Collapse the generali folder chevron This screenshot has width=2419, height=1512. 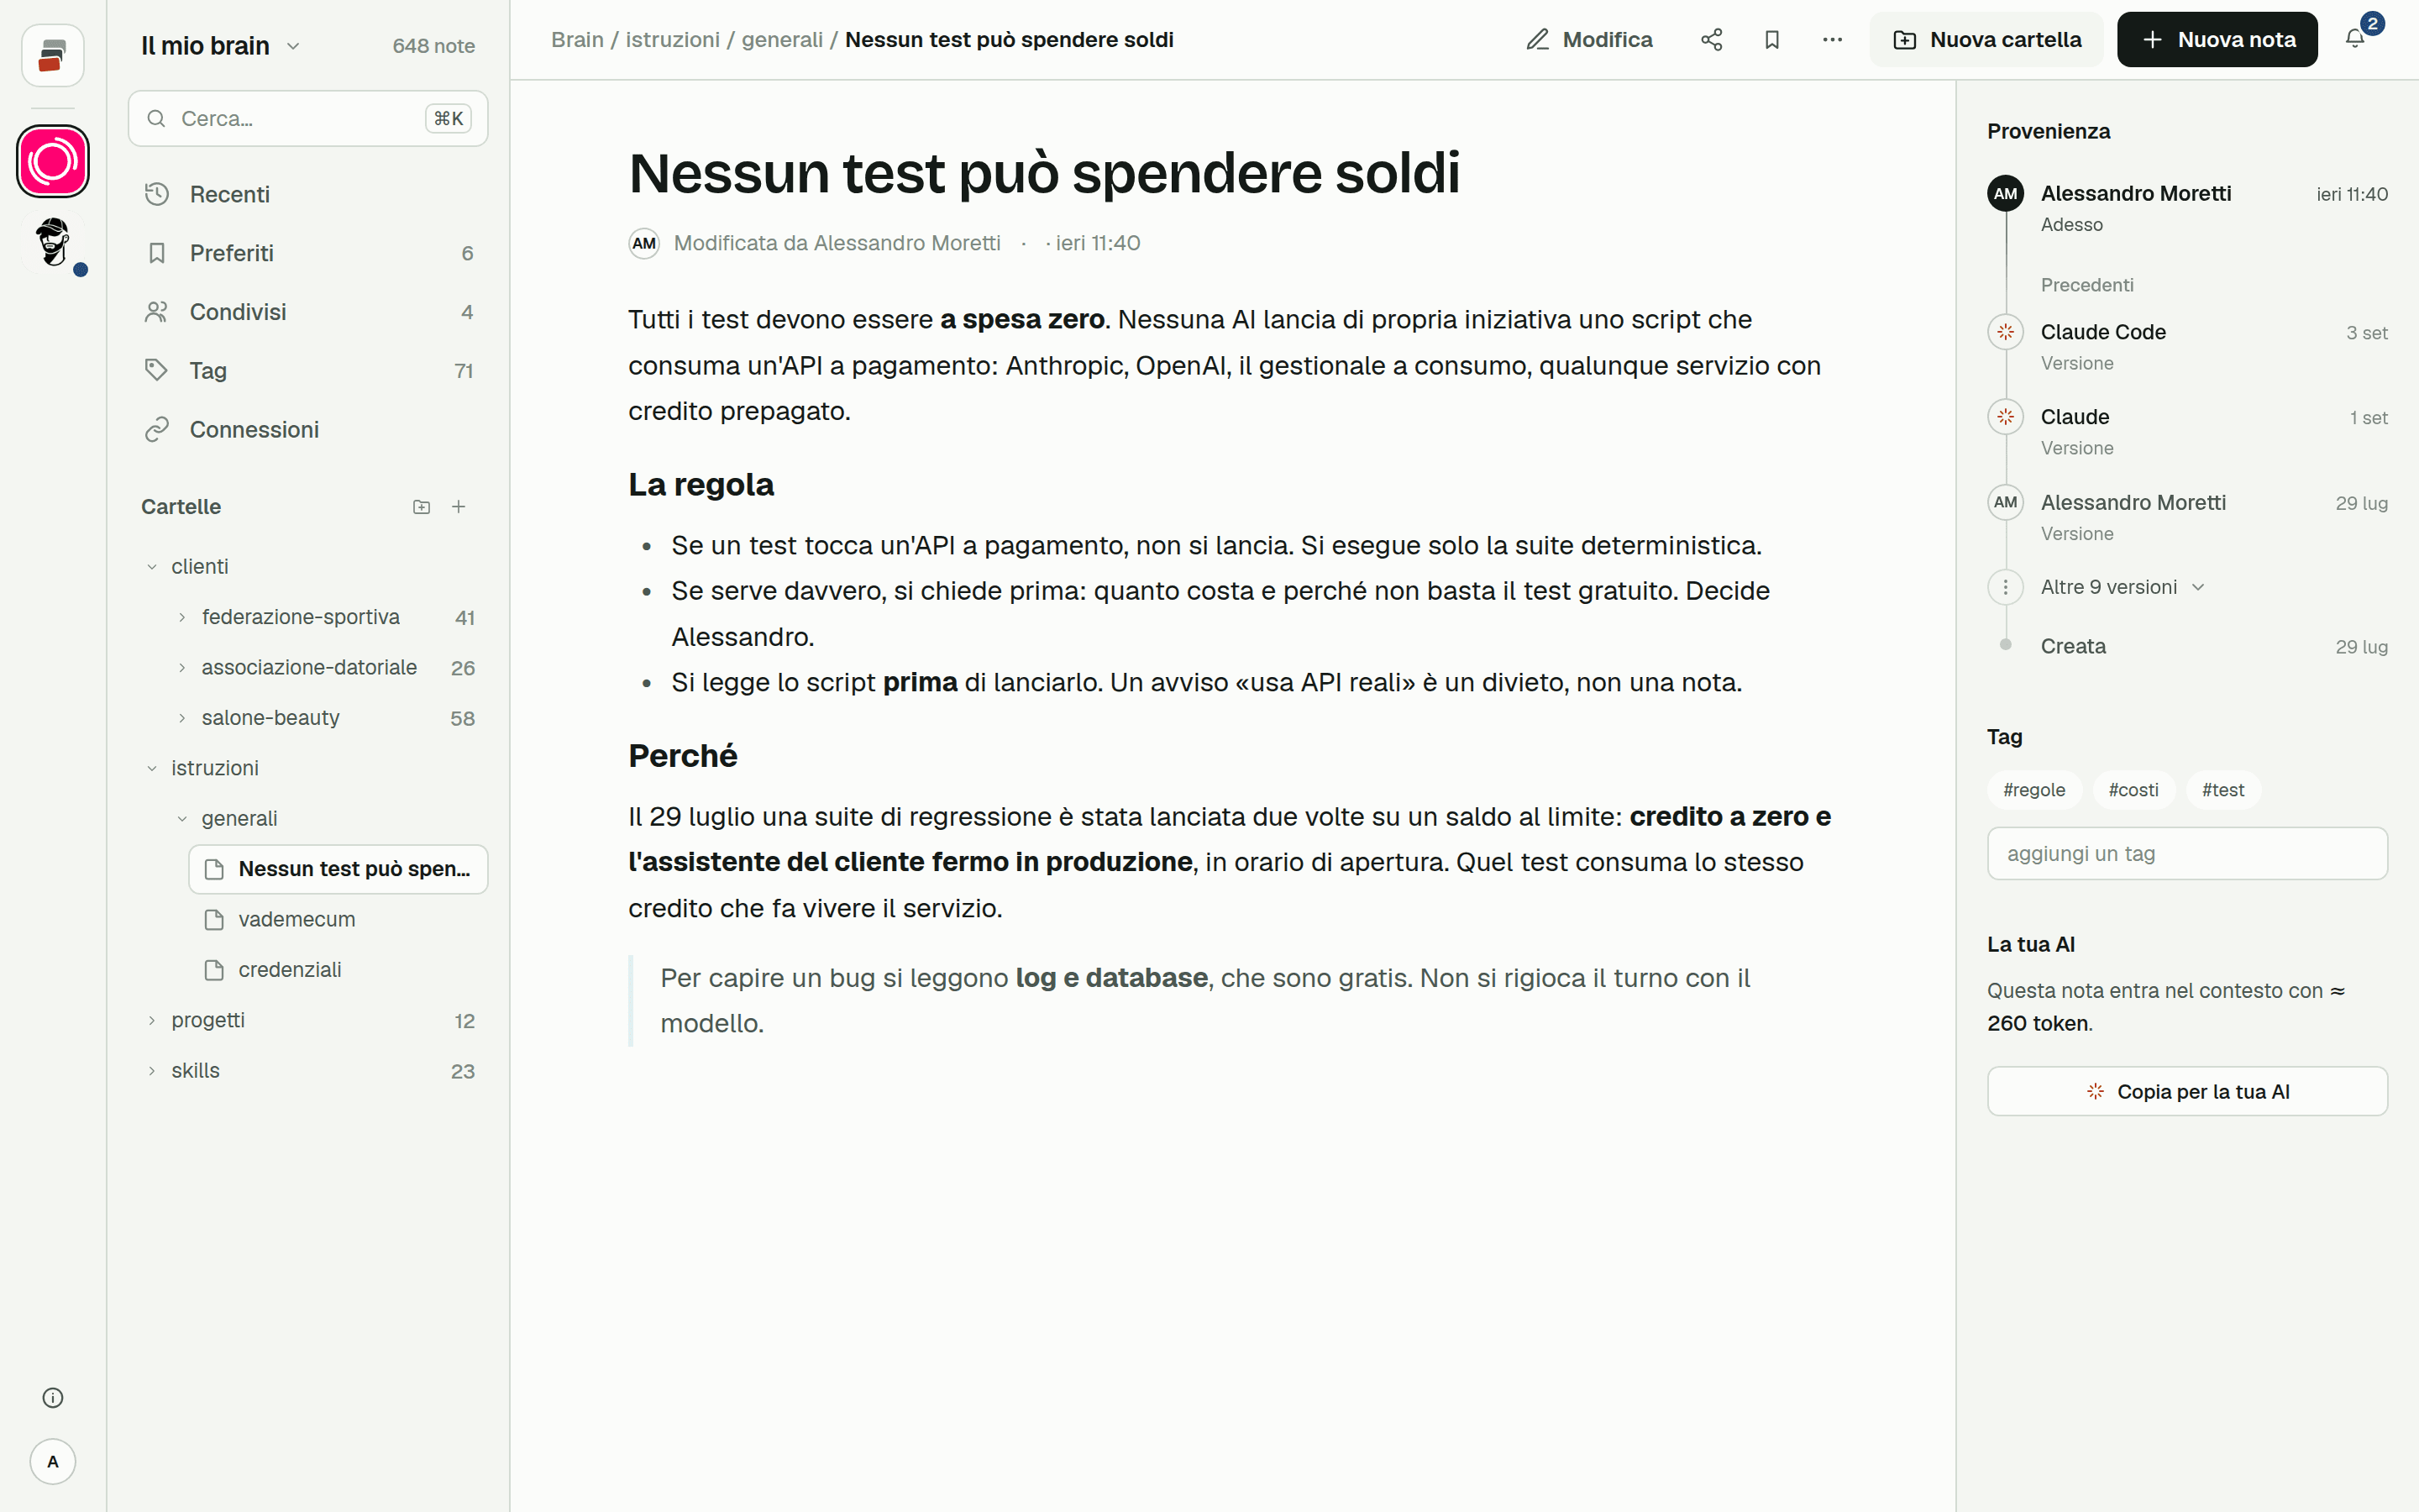pos(182,818)
